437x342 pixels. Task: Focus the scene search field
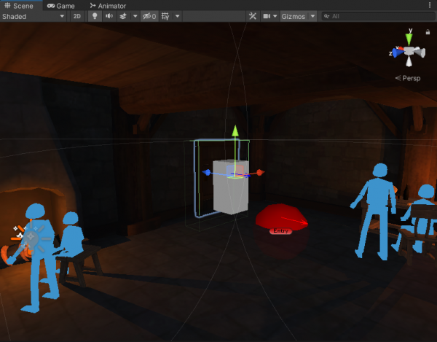click(378, 17)
